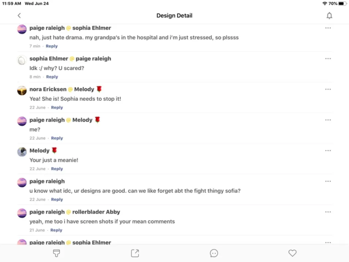Reply to sophia Ehlmer's 8 min comment
This screenshot has height=262, width=349.
pos(52,77)
